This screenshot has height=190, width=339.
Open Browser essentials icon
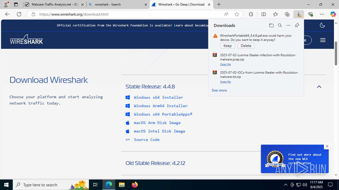(x=310, y=14)
